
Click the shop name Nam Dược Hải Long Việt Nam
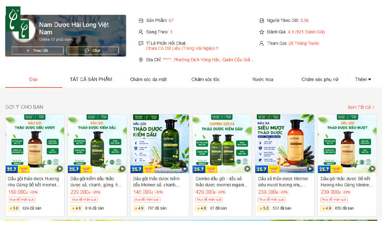coord(74,28)
